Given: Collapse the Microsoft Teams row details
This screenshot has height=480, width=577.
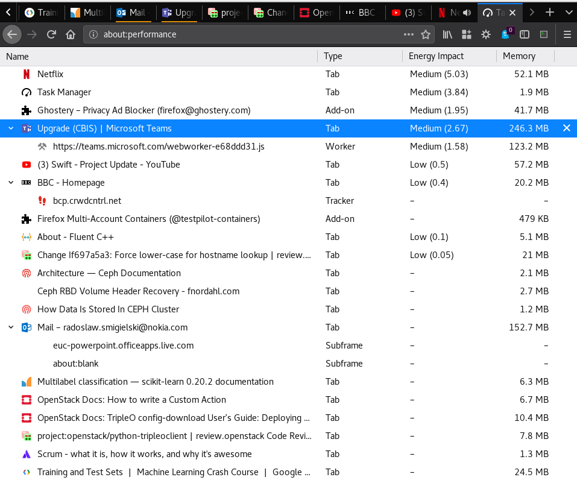Looking at the screenshot, I should (x=11, y=128).
